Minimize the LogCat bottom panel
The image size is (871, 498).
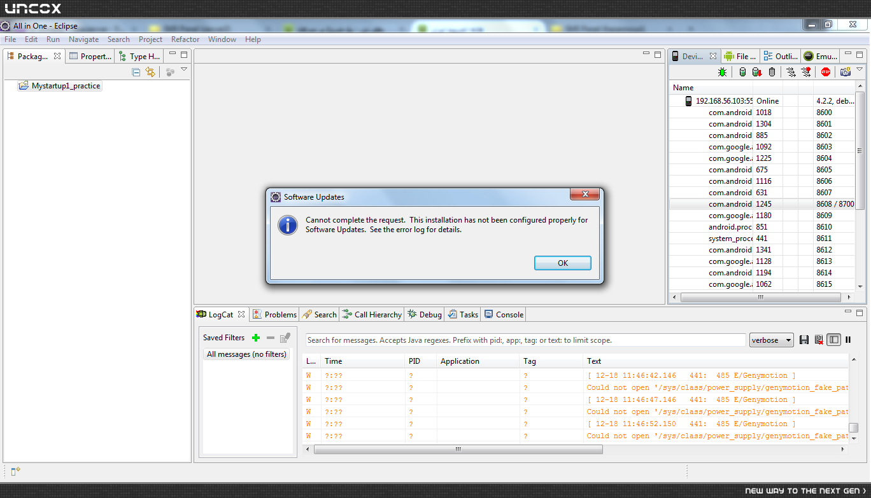tap(848, 312)
